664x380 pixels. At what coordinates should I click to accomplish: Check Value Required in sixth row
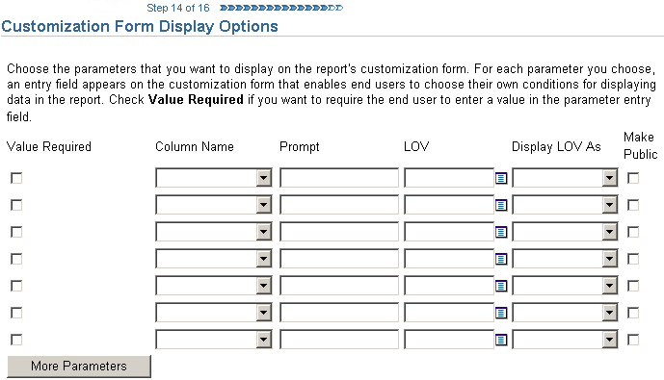[x=16, y=313]
